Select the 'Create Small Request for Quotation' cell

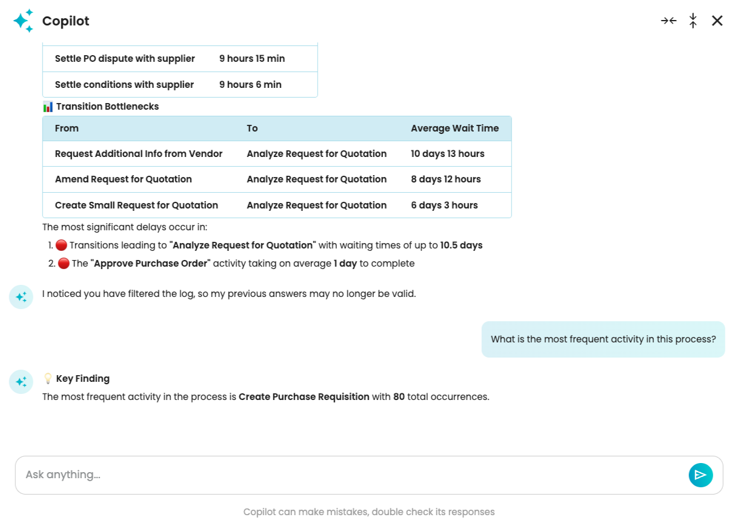click(136, 205)
